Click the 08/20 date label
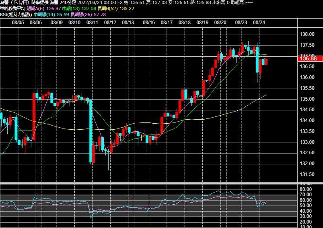 click(x=220, y=23)
